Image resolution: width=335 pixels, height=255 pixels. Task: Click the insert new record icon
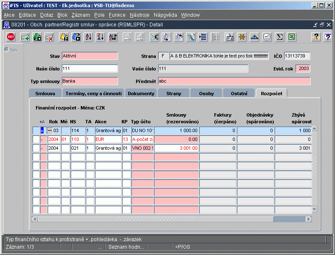tap(25, 37)
